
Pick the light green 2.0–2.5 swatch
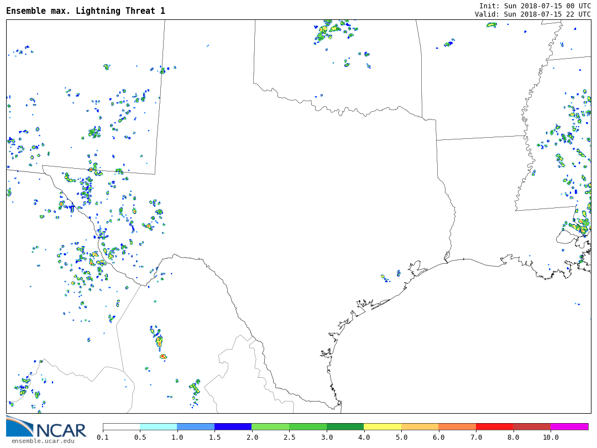click(270, 427)
